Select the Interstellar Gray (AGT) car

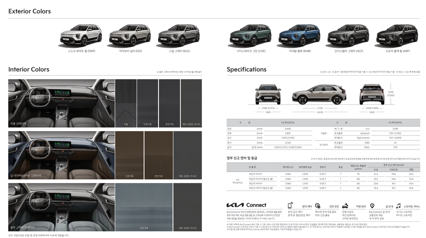pyautogui.click(x=348, y=36)
